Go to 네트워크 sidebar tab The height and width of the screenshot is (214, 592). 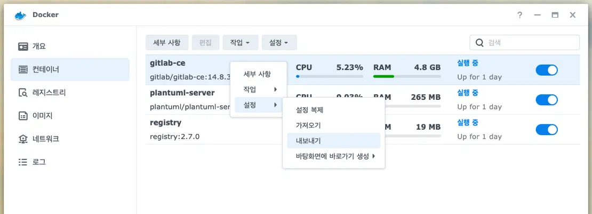pyautogui.click(x=70, y=139)
